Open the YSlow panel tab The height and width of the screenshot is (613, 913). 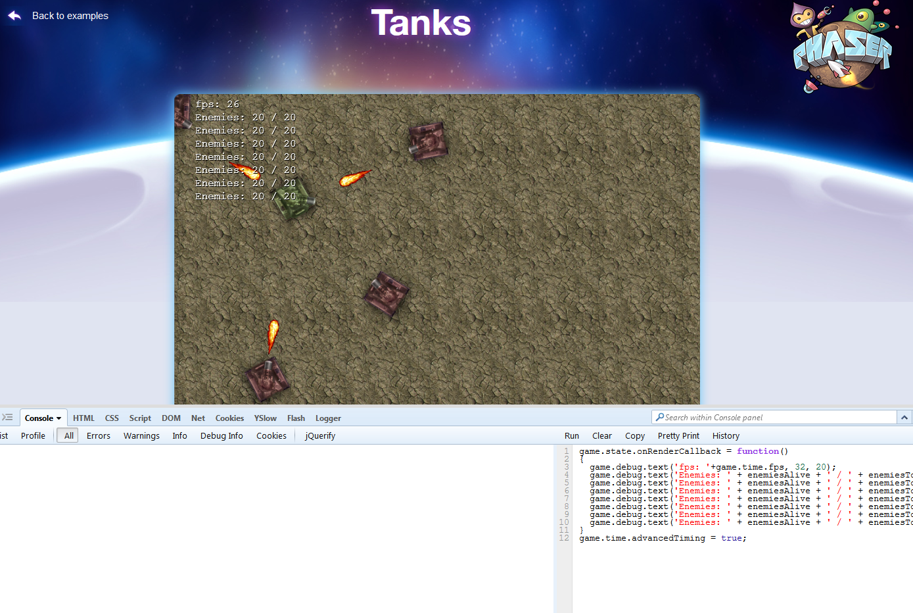266,418
